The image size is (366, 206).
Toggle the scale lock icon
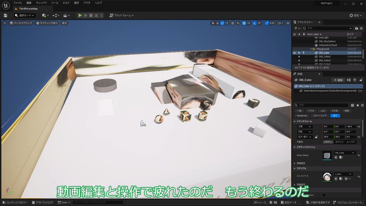[x=316, y=137]
